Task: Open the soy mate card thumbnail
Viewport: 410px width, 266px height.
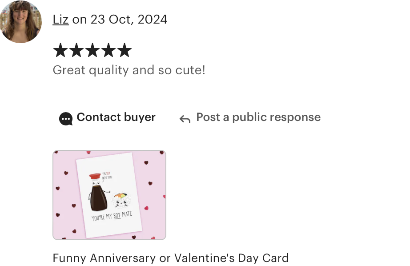Action: [109, 195]
